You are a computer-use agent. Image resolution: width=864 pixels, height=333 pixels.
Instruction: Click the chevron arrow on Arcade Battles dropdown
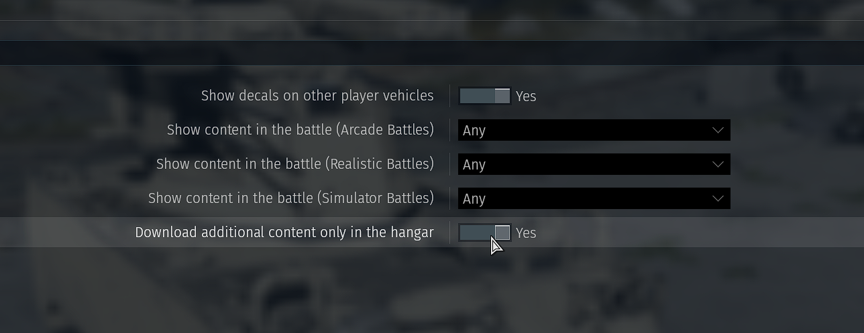tap(718, 130)
